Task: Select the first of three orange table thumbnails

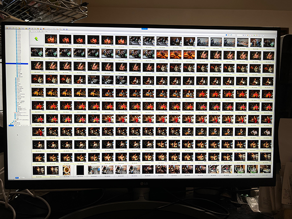Action: tap(162, 54)
